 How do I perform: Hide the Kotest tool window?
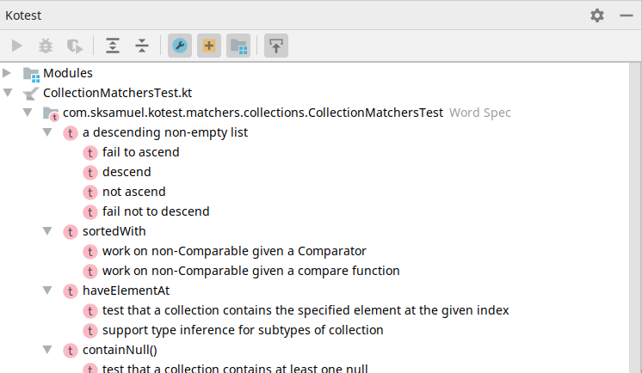click(627, 15)
